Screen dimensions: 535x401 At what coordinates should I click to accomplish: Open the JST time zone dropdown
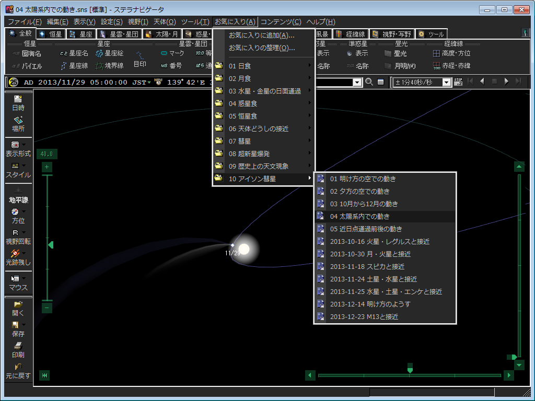click(x=149, y=82)
